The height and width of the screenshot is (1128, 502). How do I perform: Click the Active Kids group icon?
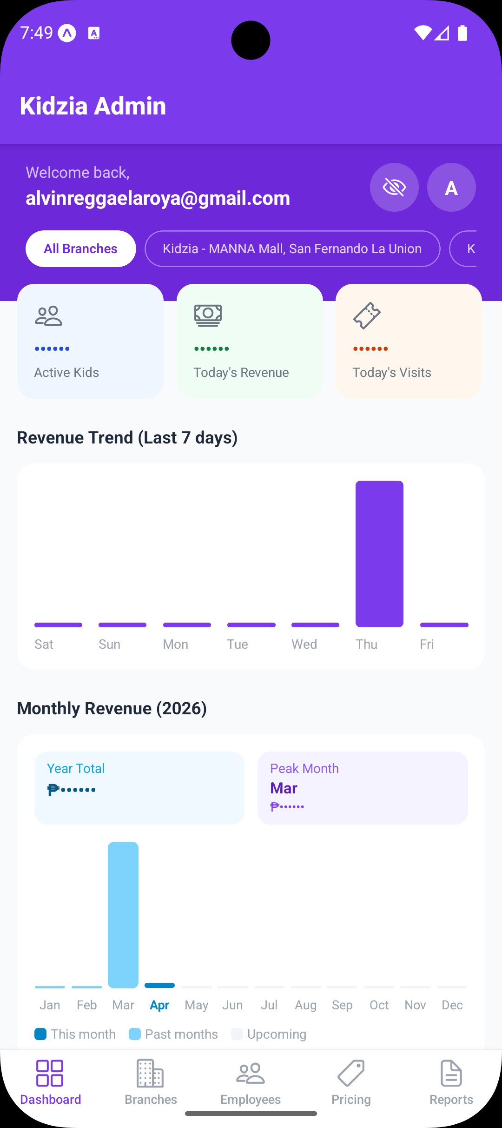tap(48, 316)
